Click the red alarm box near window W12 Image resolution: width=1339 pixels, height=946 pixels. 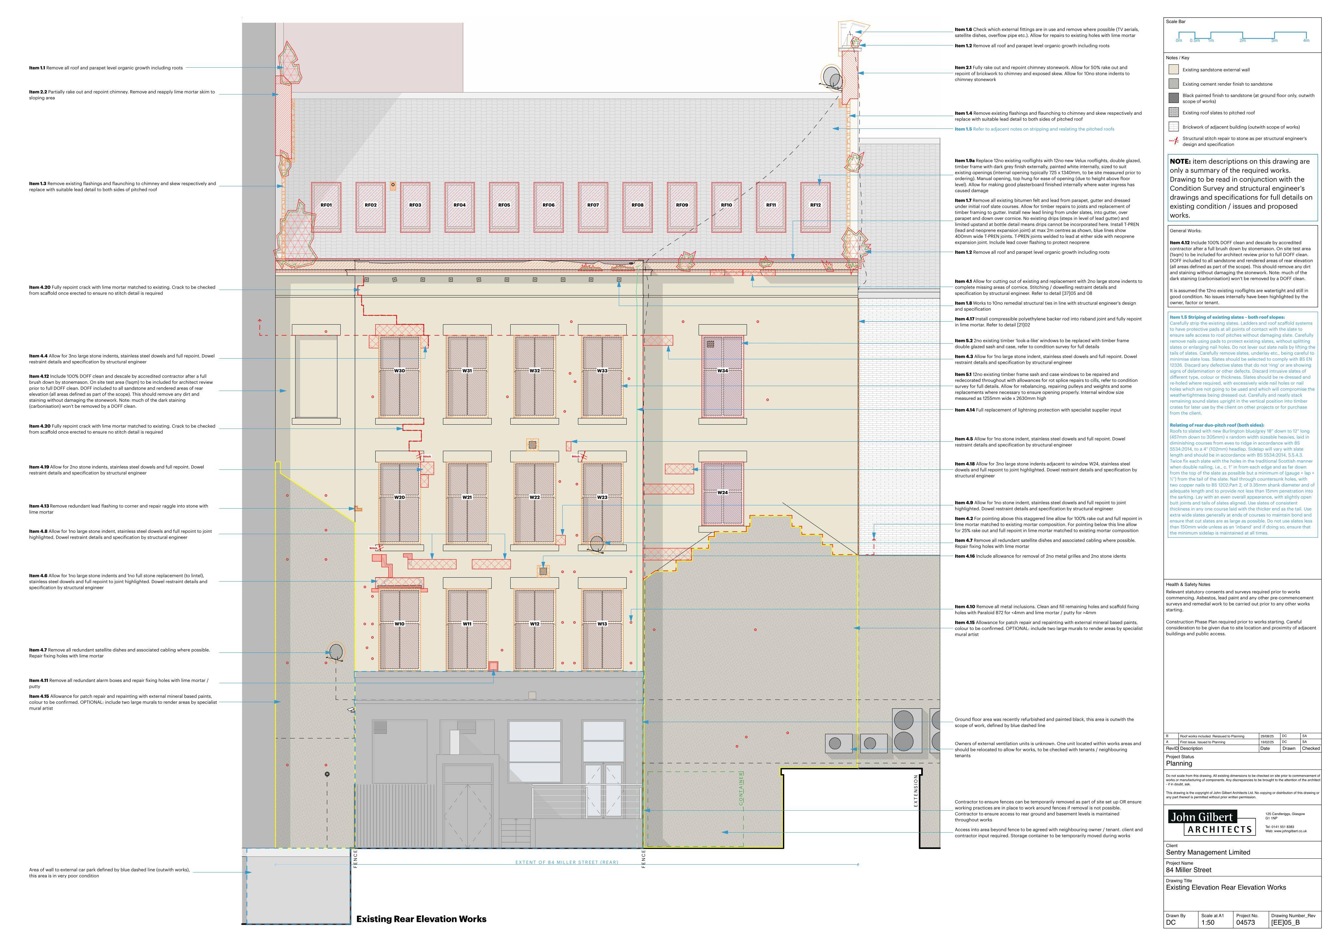(x=493, y=666)
